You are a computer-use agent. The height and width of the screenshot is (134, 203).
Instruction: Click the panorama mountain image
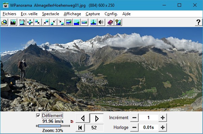tap(101, 69)
